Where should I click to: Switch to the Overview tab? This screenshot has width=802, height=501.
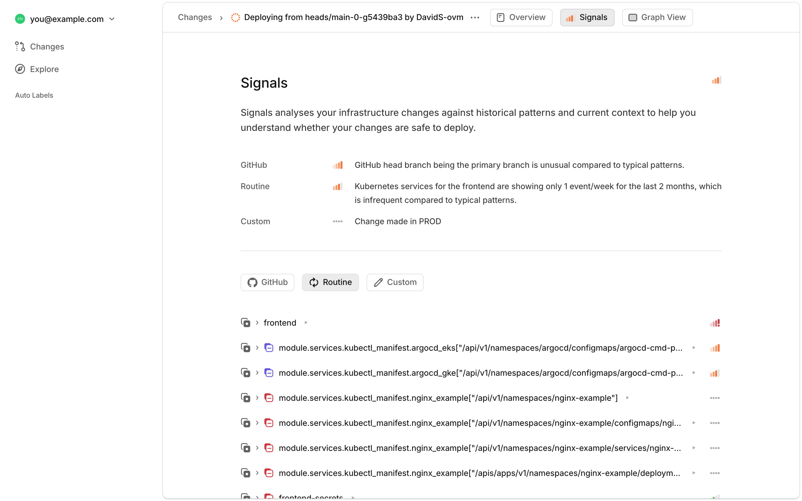coord(521,17)
